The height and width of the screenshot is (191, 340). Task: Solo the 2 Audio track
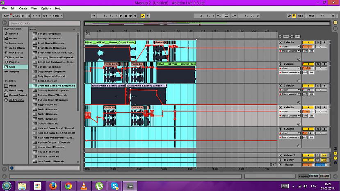click(x=318, y=64)
